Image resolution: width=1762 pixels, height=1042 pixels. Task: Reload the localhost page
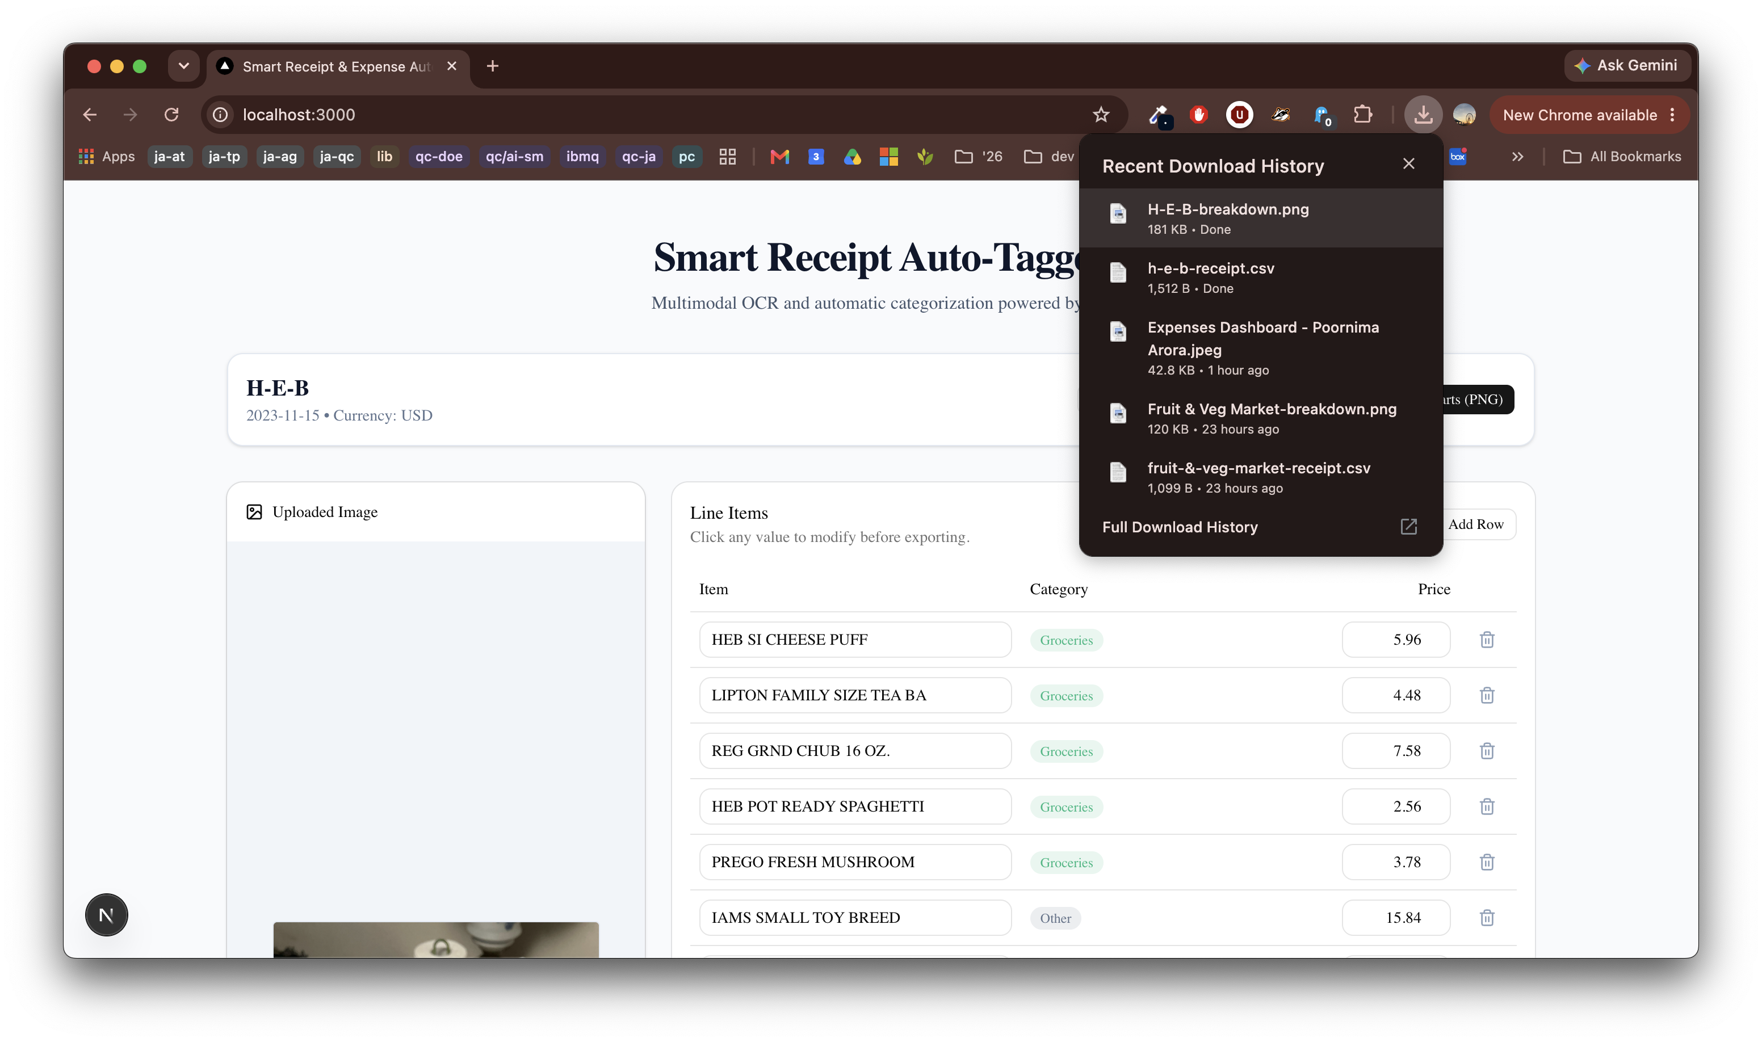171,115
